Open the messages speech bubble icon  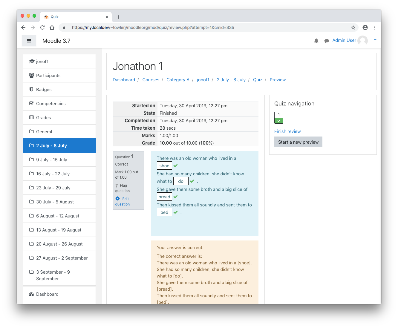pyautogui.click(x=327, y=41)
